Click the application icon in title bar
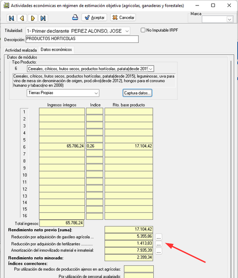Screen dimensions: 238x278 (6, 5)
